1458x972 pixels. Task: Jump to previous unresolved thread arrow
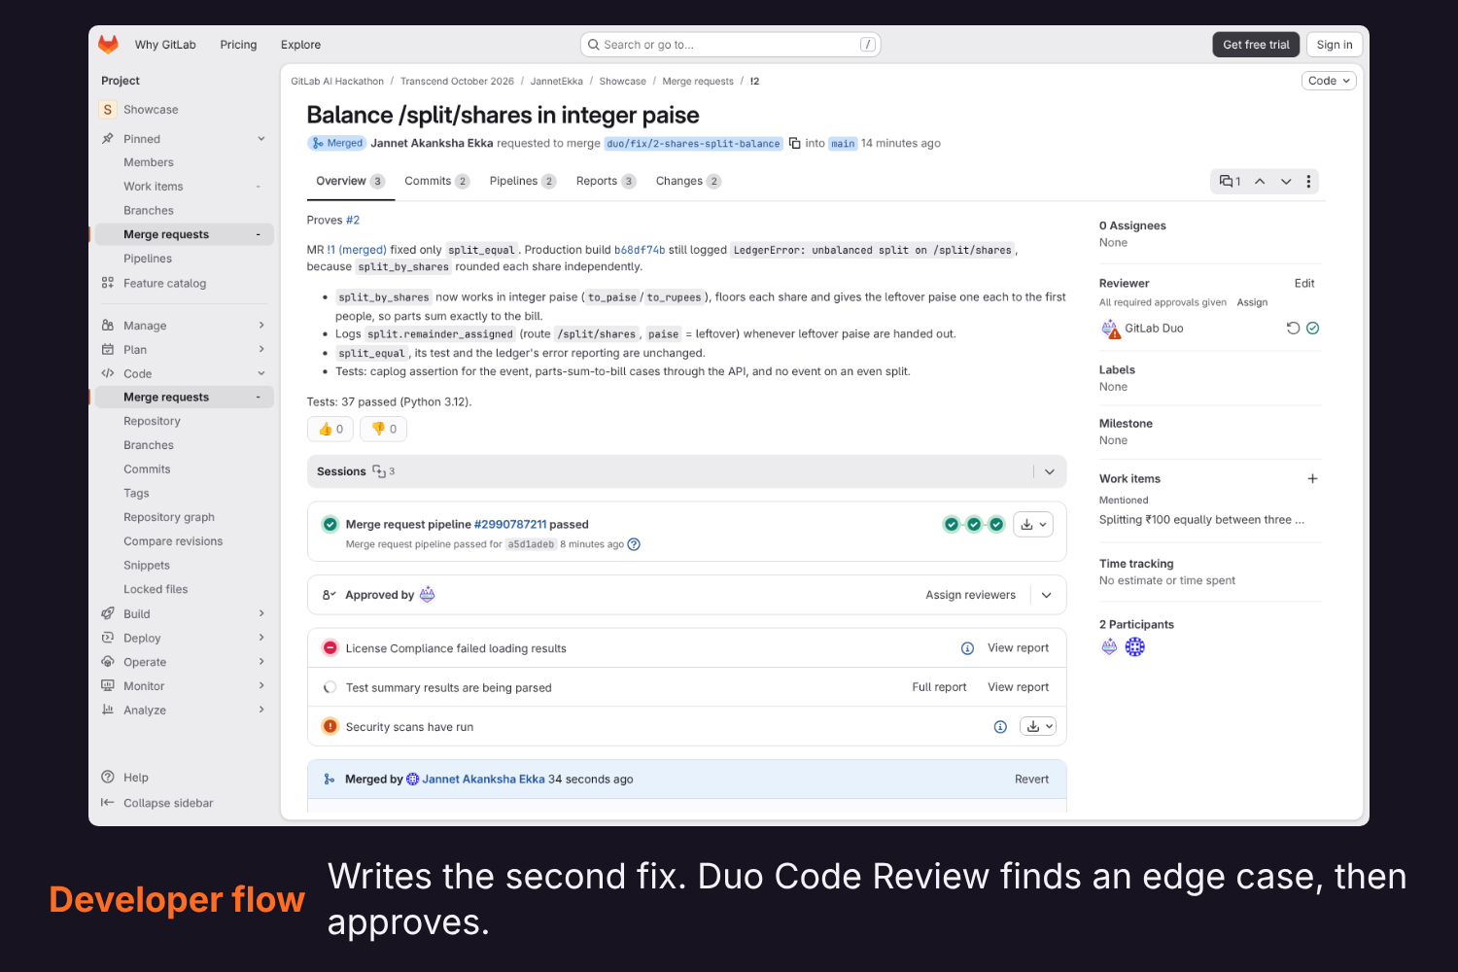(1260, 182)
